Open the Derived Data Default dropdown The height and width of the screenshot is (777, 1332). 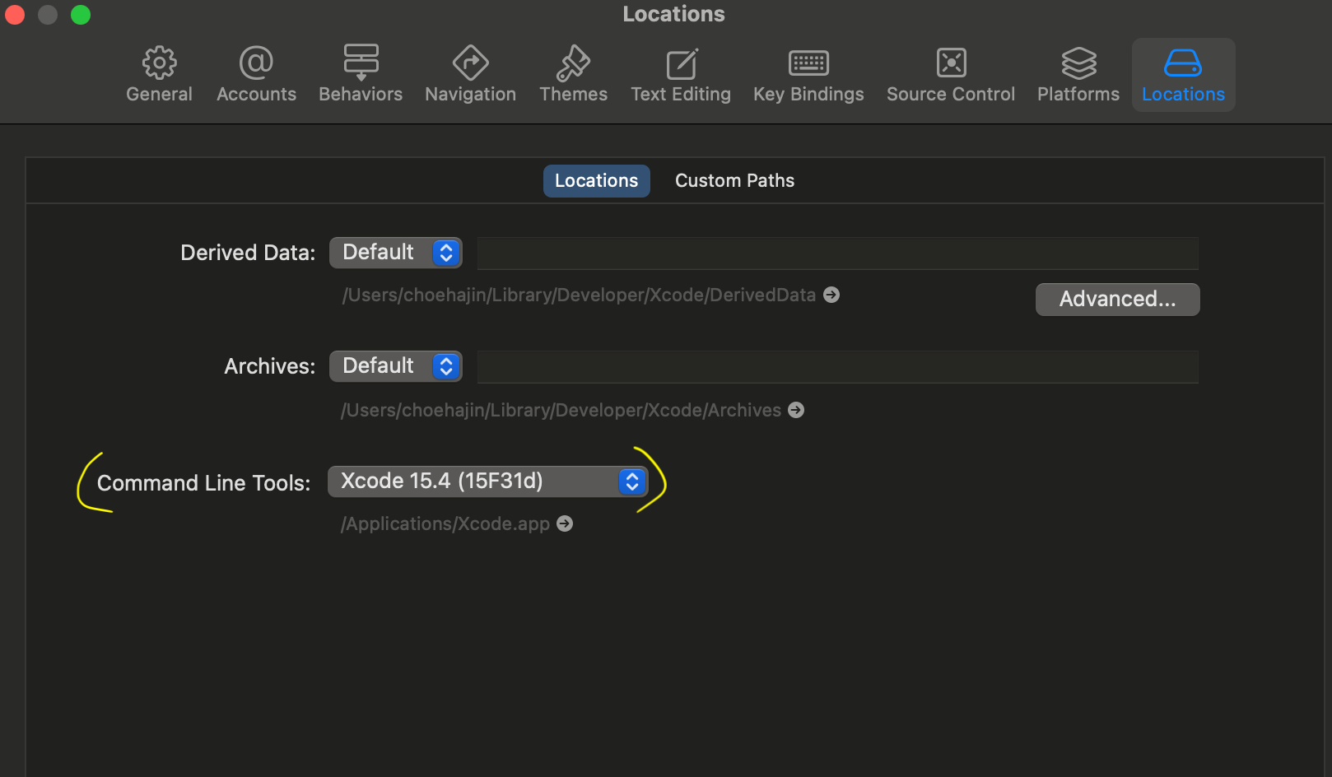[396, 253]
